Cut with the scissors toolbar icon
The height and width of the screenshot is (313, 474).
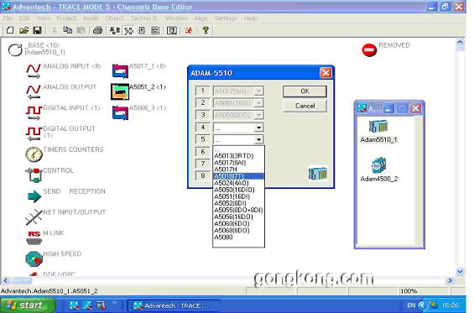coord(55,30)
